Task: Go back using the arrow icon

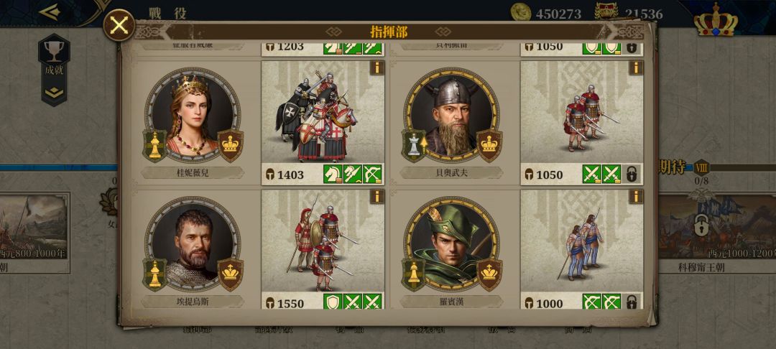Action: (x=50, y=12)
